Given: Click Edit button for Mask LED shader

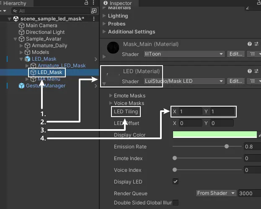Looking at the screenshot, I should 236,81.
